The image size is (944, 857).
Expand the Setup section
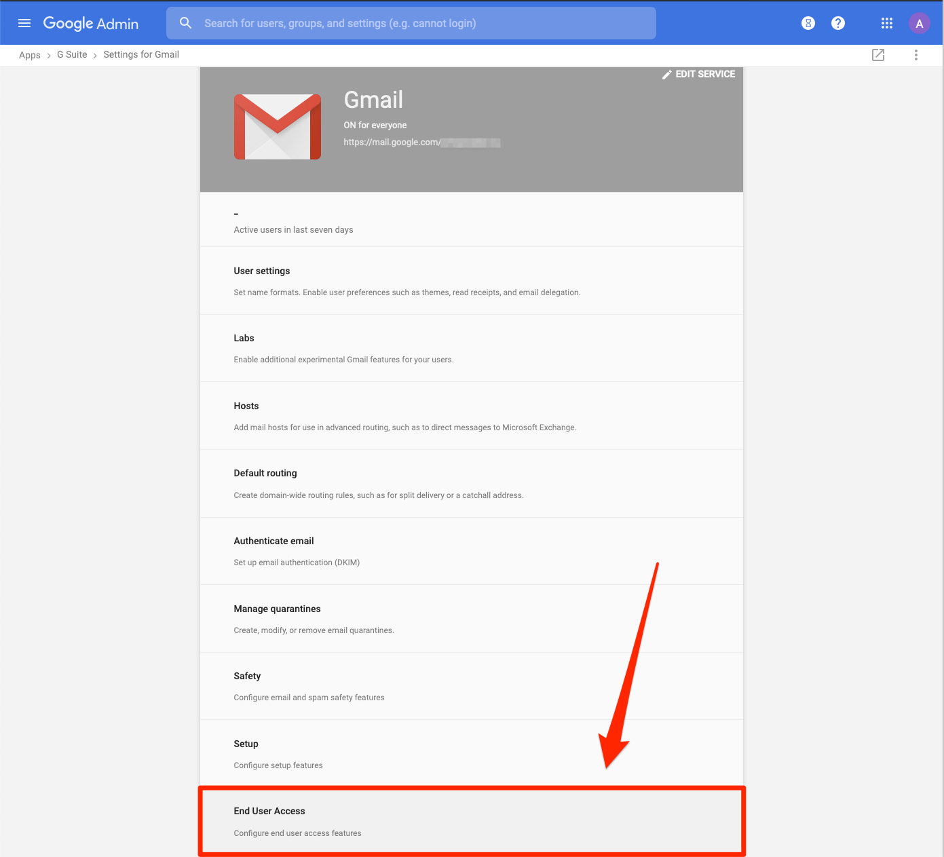coord(472,754)
